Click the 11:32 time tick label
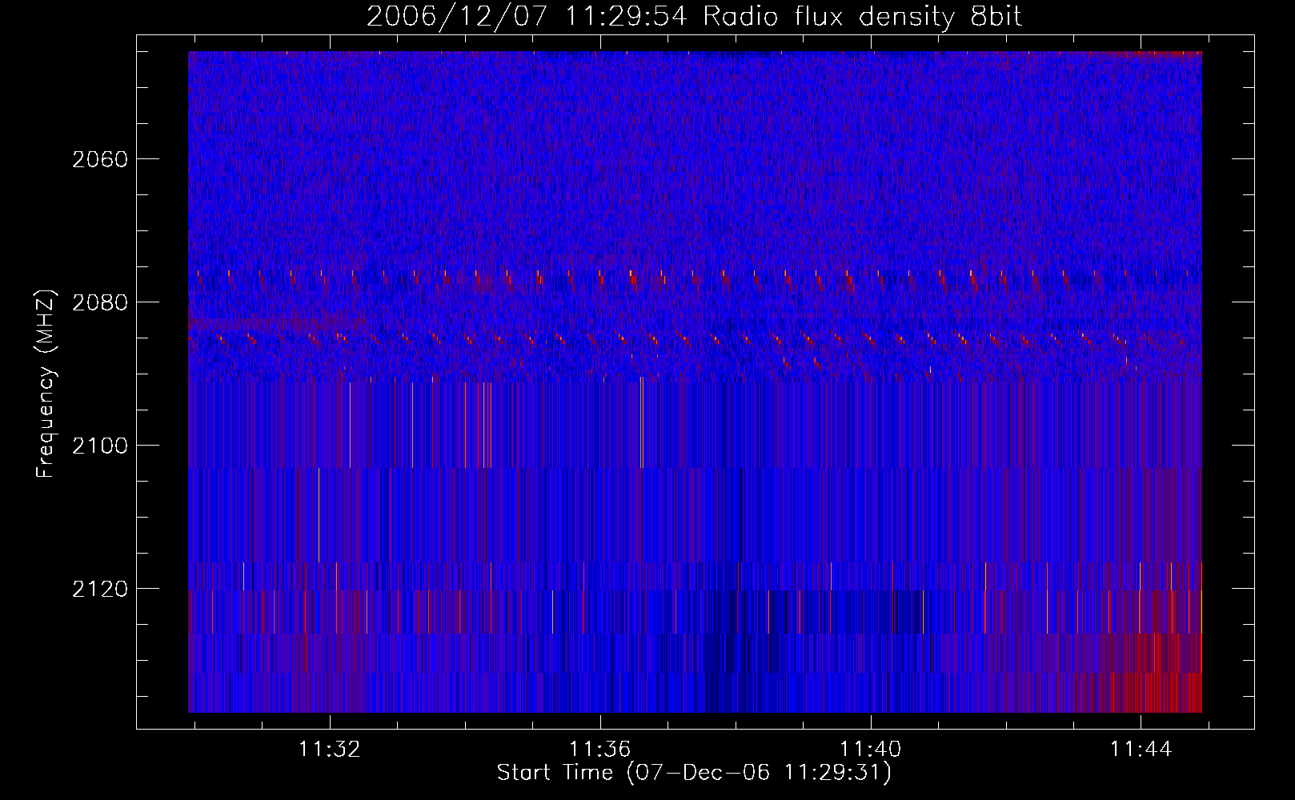The image size is (1295, 800). [x=330, y=749]
